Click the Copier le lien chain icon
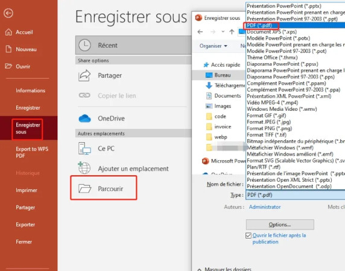The height and width of the screenshot is (271, 345). pyautogui.click(x=84, y=95)
